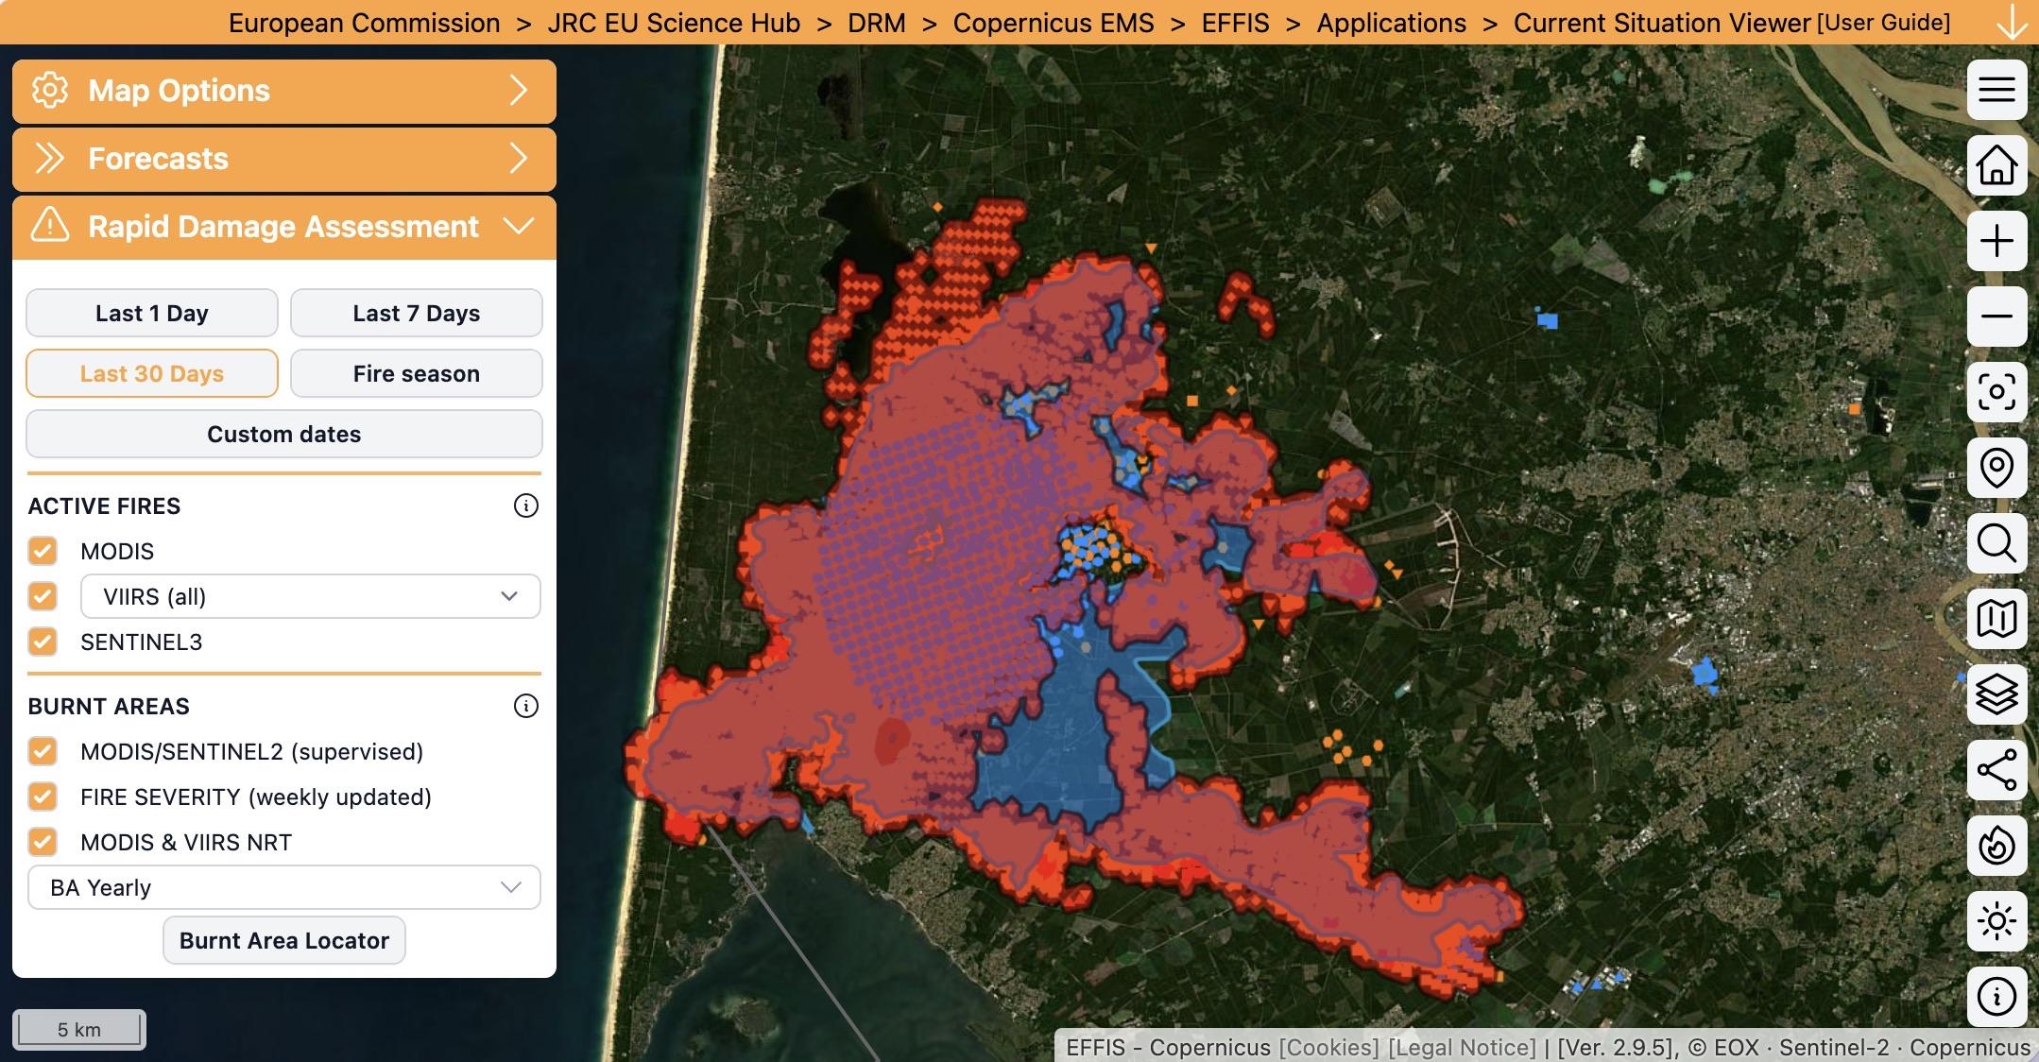Screen dimensions: 2039x1062
Task: Open the Cookies link
Action: click(1328, 1047)
